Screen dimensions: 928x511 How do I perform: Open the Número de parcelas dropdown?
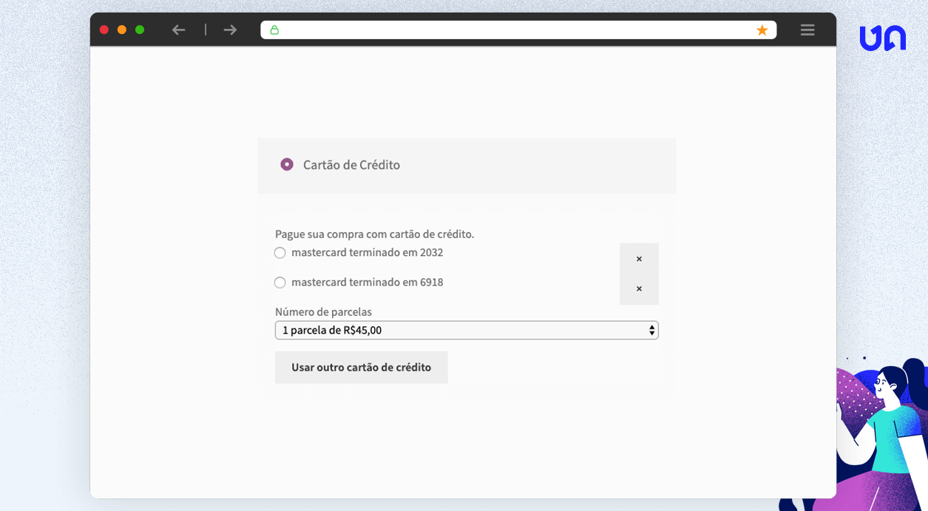(467, 330)
